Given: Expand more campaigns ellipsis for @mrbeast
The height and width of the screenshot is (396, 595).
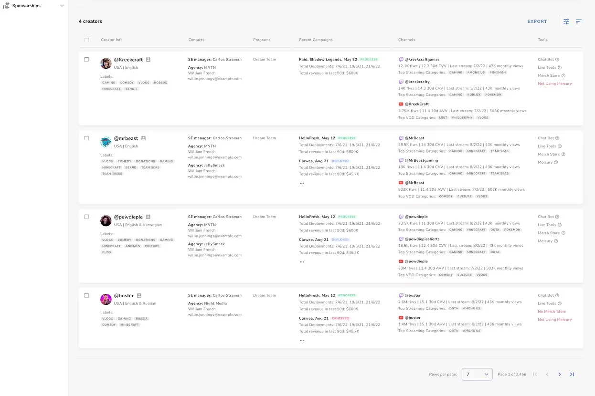Looking at the screenshot, I should [301, 183].
